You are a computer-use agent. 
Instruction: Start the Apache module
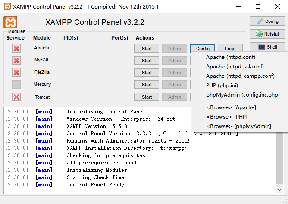(x=147, y=49)
